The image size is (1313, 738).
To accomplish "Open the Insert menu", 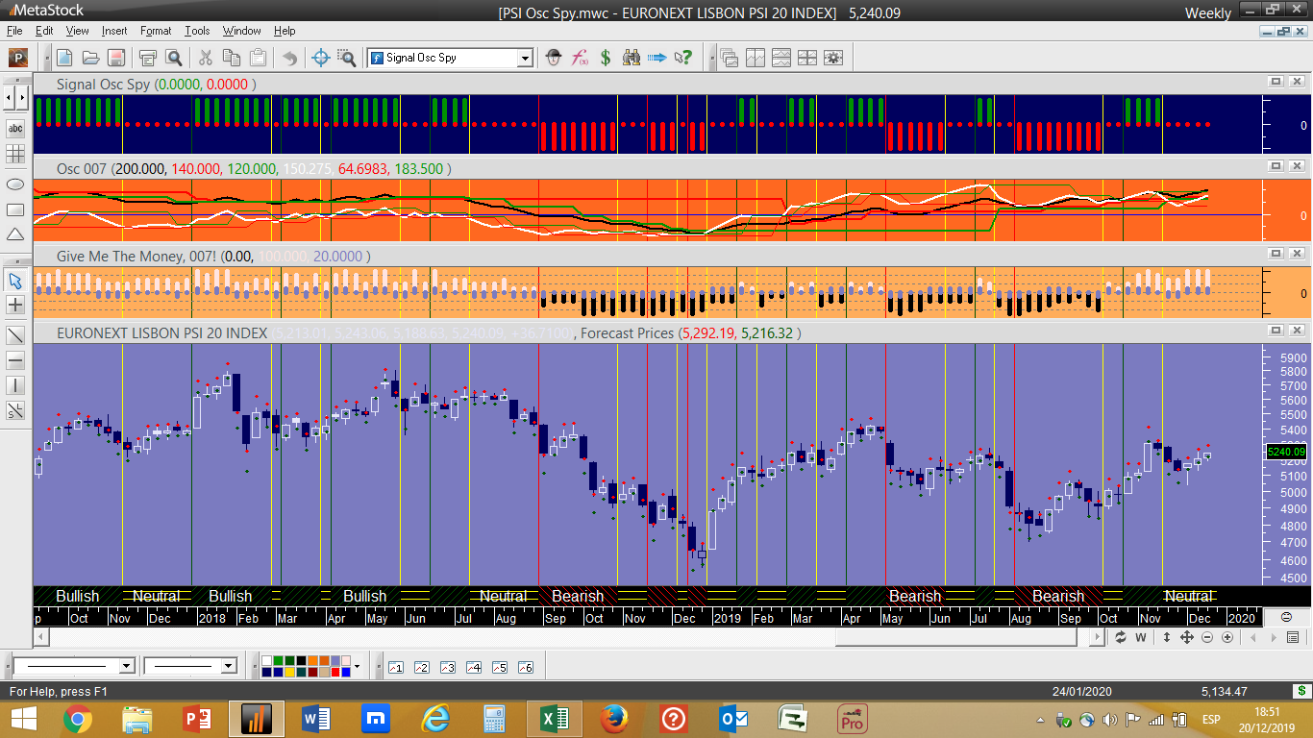I will point(113,31).
